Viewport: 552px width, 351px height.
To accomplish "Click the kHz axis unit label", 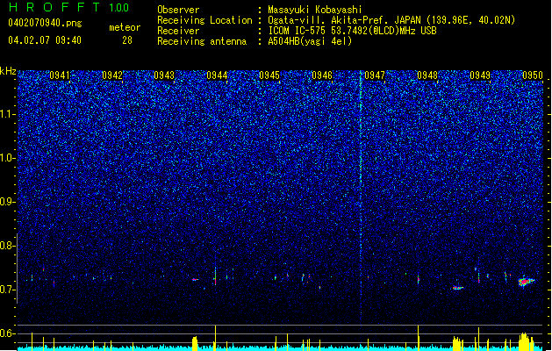I will coord(8,71).
